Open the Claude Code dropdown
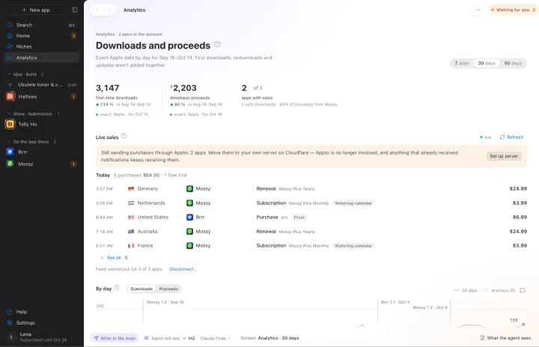Screen dimensions: 539x347 216,339
